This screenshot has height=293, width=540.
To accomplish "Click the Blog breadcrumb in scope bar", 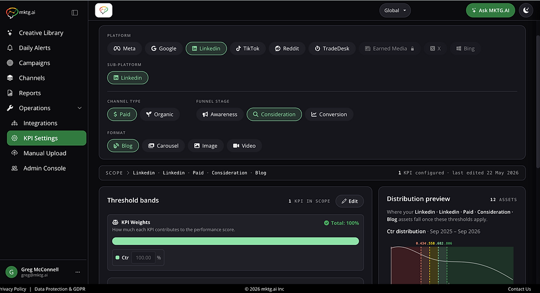I will point(261,173).
